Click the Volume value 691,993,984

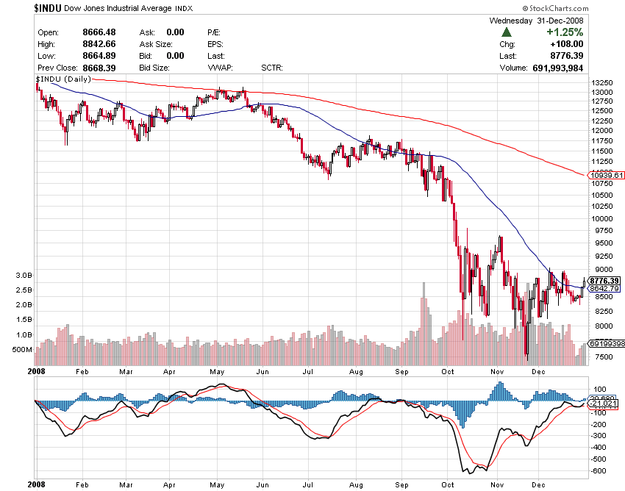point(557,68)
